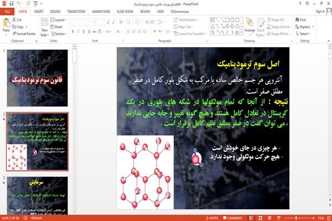Click Sign in link
This screenshot has width=332, height=221.
(320, 12)
